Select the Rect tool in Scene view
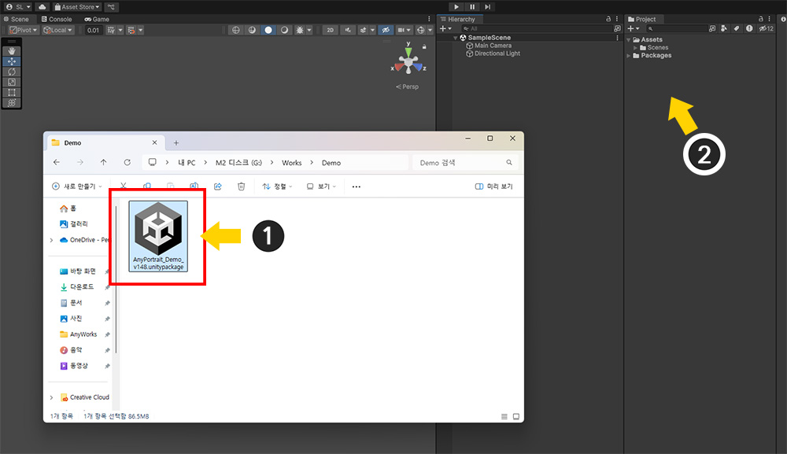The height and width of the screenshot is (454, 787). click(x=12, y=92)
